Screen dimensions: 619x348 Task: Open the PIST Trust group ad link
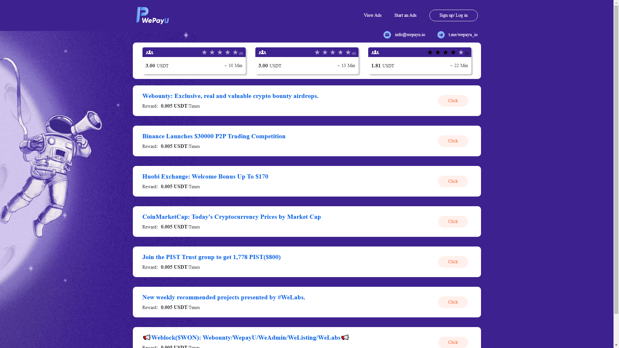[211, 257]
